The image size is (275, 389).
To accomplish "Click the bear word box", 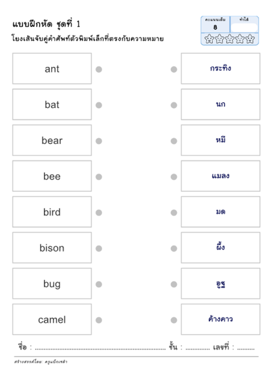I will pos(52,140).
